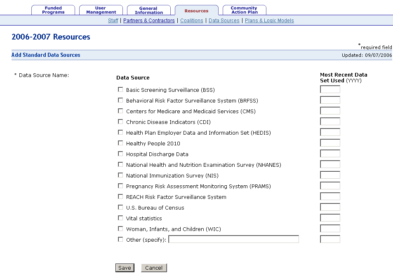Switch to the User Management tab

[101, 10]
